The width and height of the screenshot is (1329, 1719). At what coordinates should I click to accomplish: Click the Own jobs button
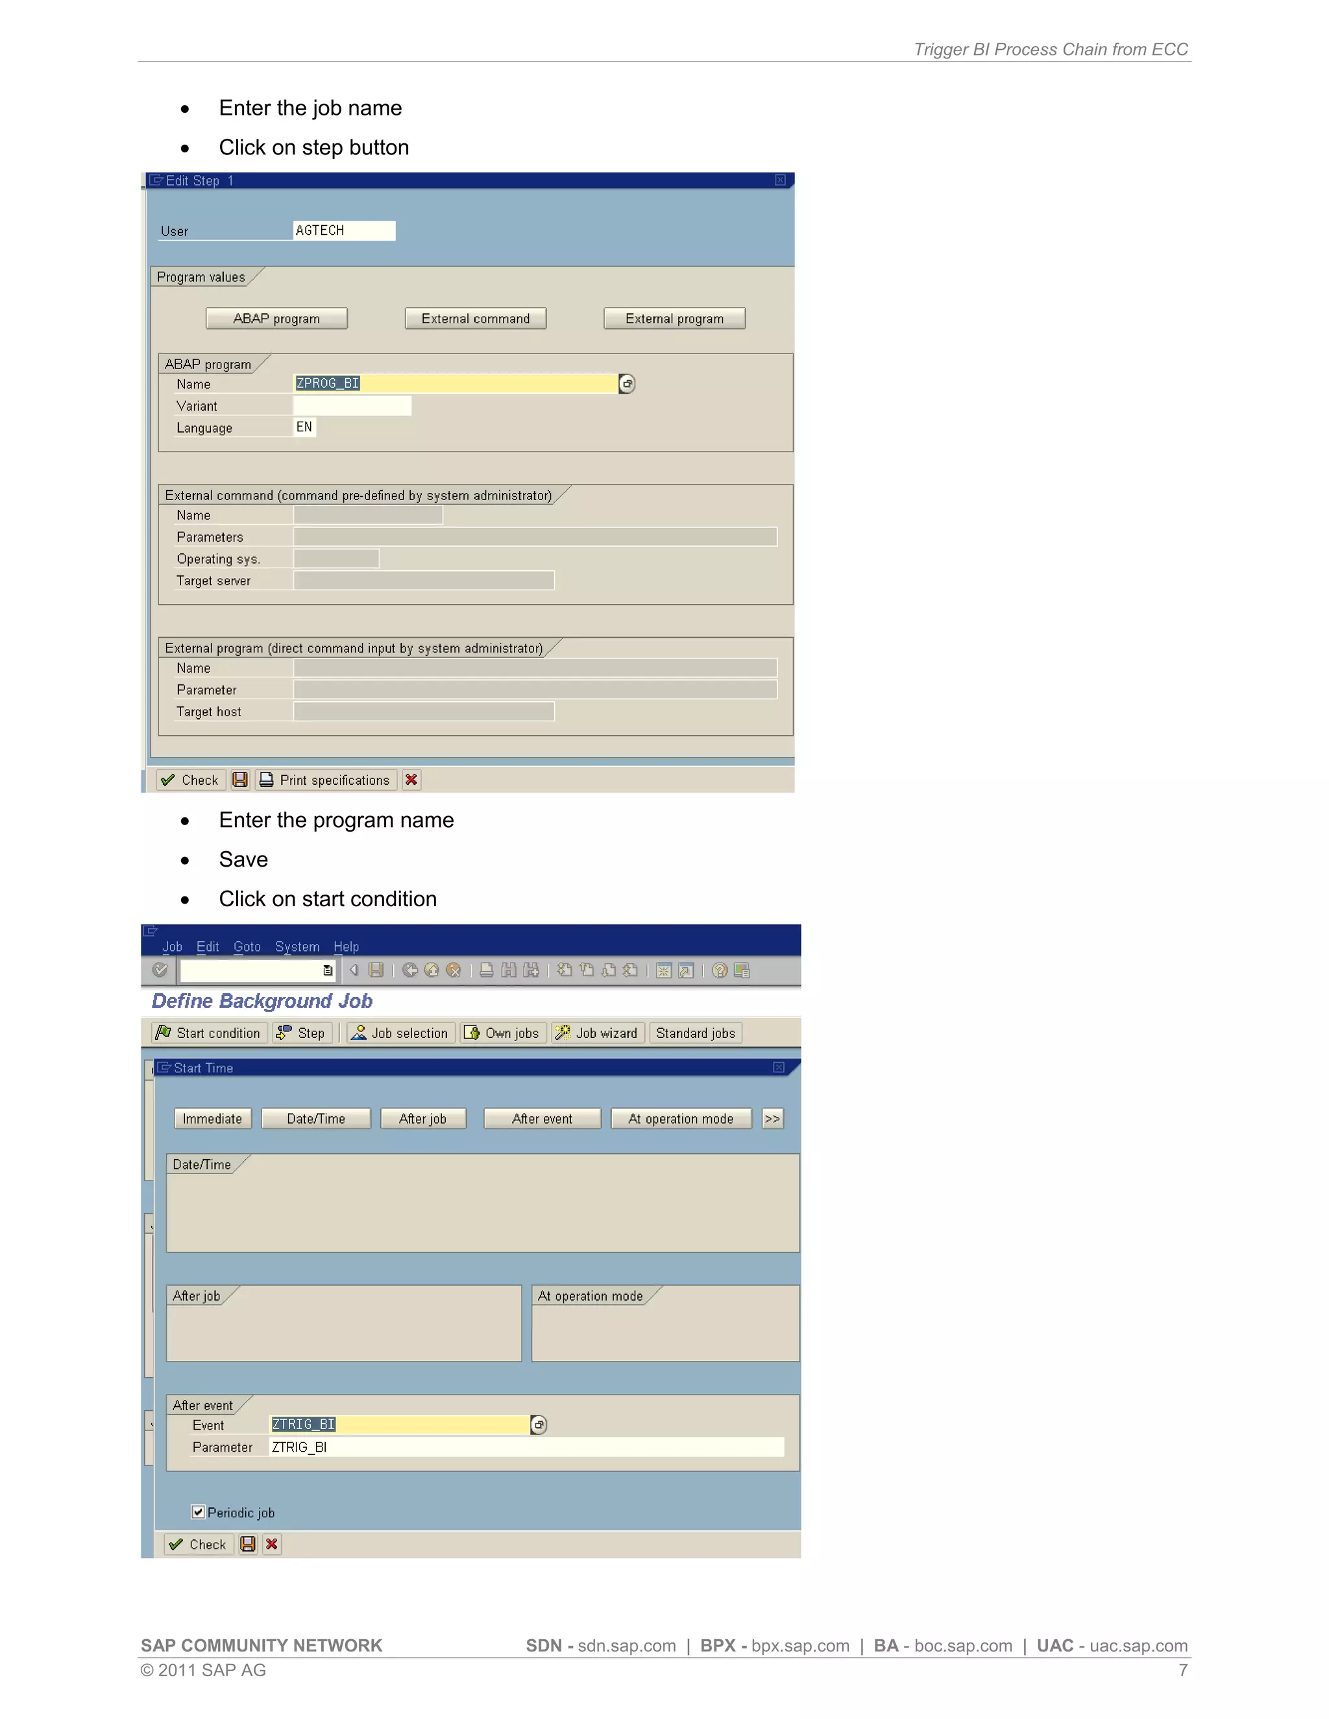click(503, 1033)
